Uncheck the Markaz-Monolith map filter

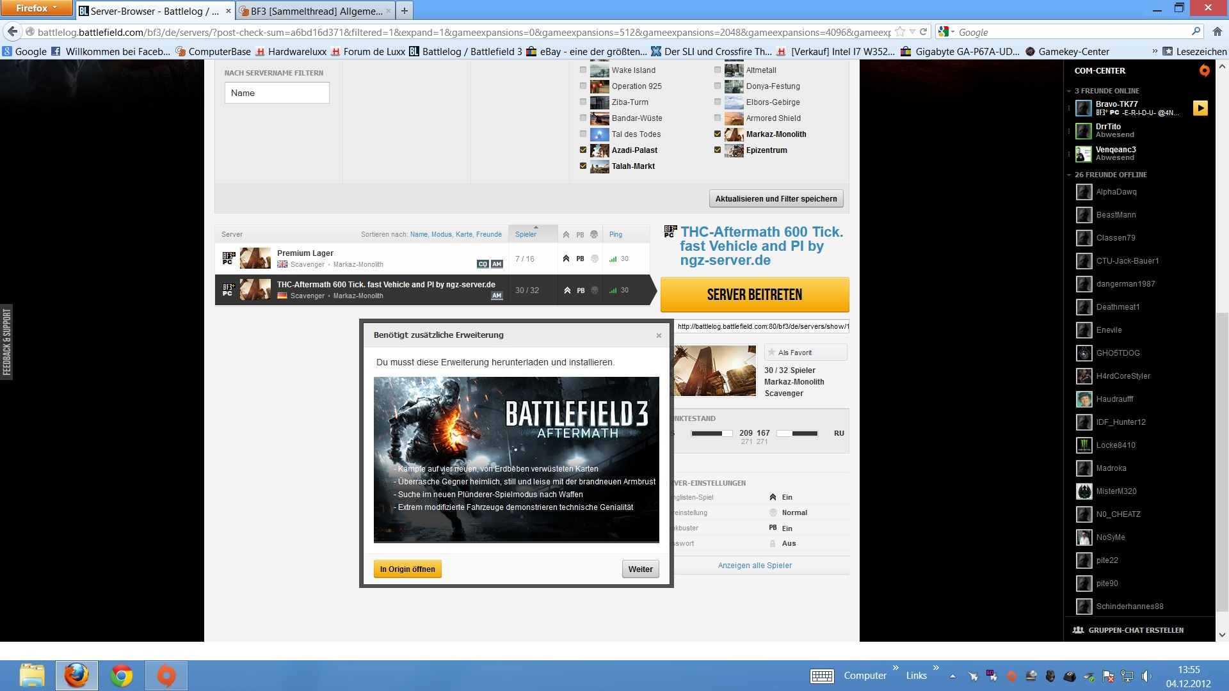tap(718, 134)
